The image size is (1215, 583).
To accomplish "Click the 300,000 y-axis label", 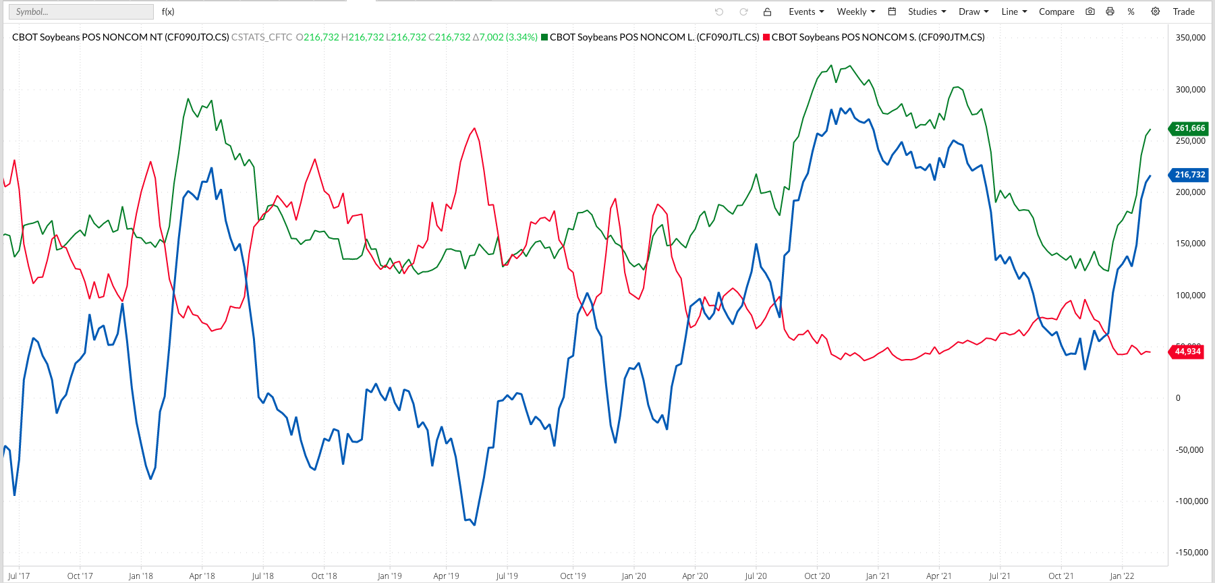I will [x=1191, y=90].
